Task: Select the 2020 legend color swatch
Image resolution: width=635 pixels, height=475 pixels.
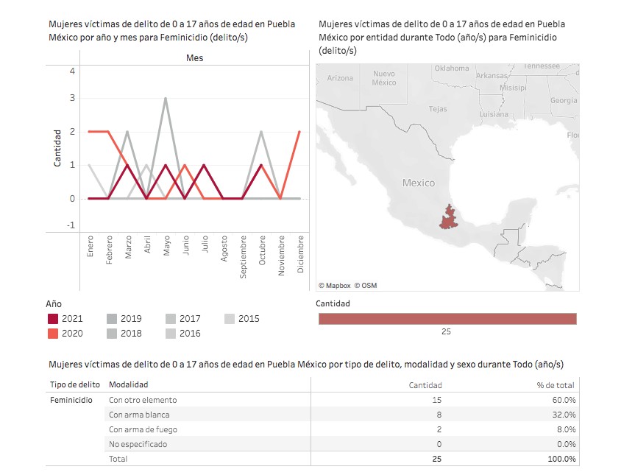Action: (54, 333)
